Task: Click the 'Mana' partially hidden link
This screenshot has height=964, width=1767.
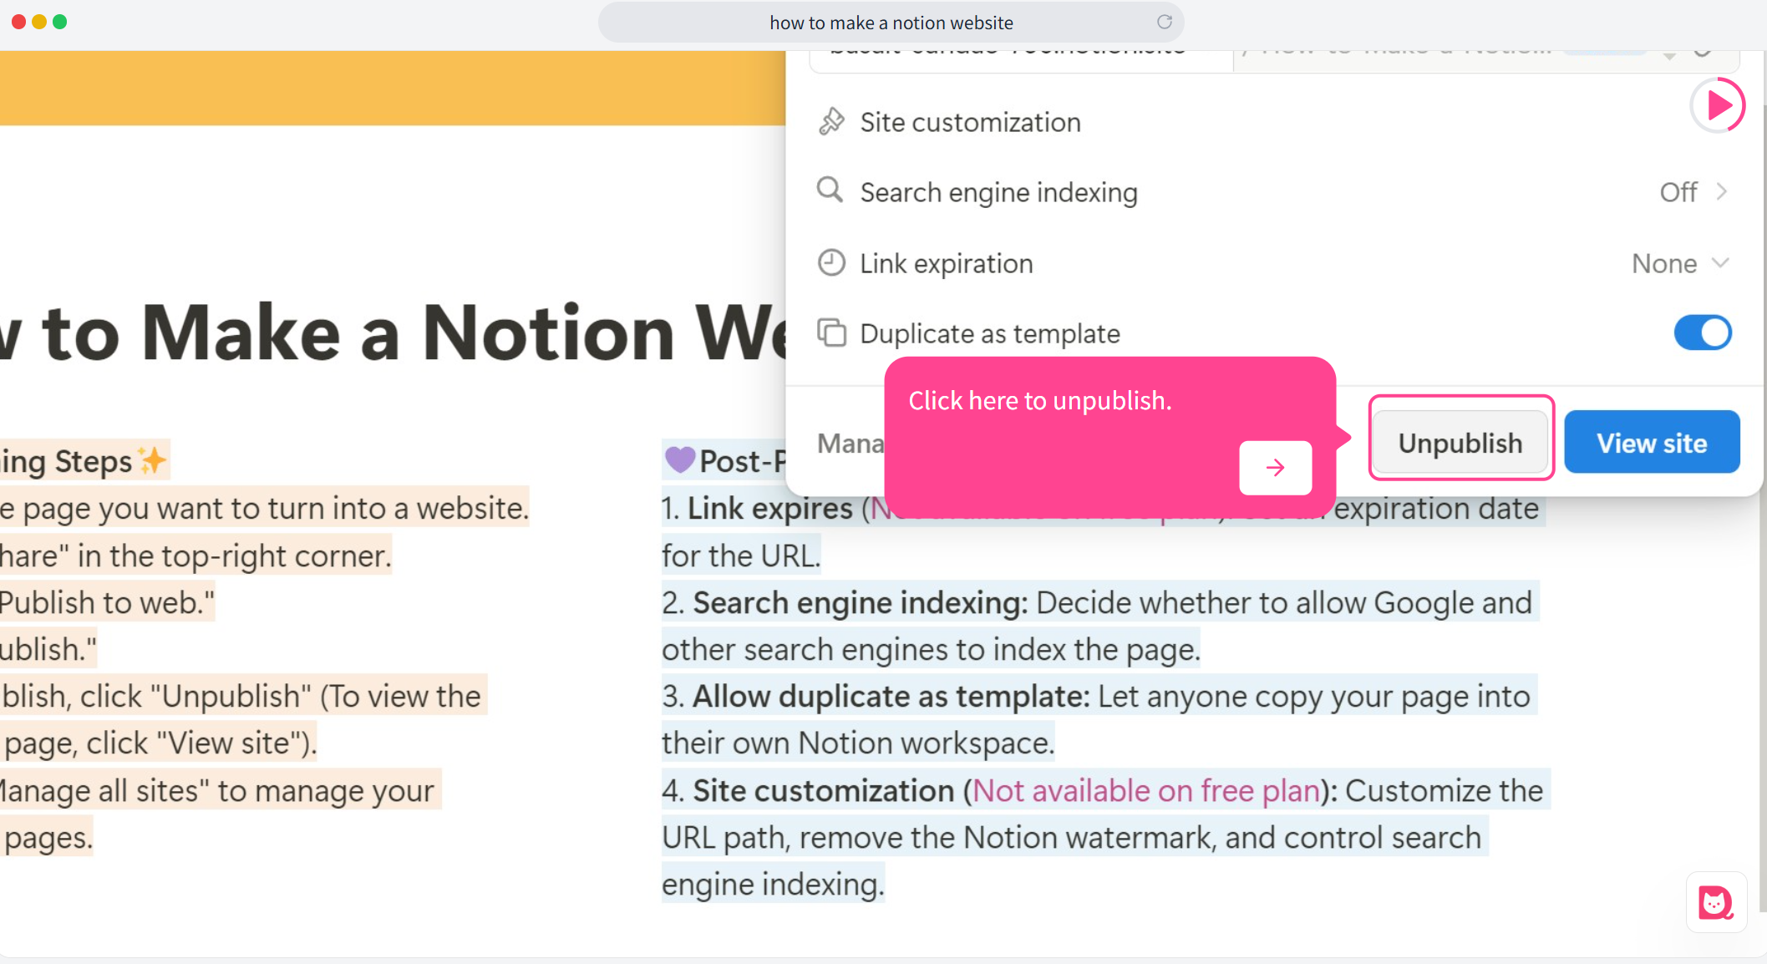Action: tap(850, 443)
